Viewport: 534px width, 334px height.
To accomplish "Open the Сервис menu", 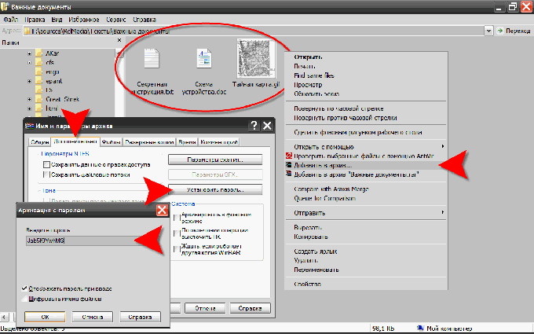I will tap(115, 20).
